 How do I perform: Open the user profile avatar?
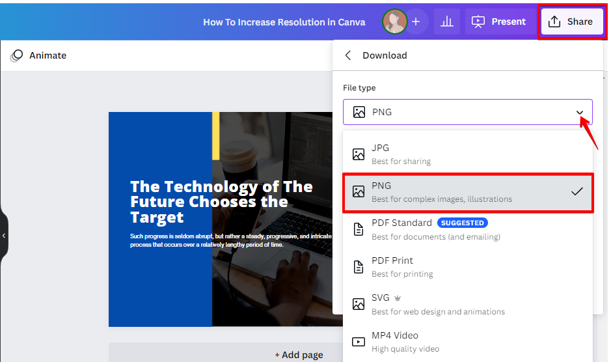(x=394, y=21)
